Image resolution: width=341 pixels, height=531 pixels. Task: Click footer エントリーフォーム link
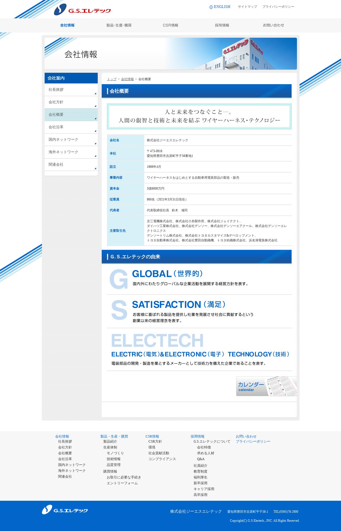point(122,483)
